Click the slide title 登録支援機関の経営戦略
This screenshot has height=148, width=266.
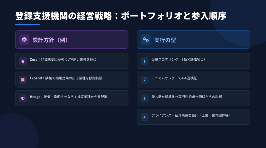121,16
